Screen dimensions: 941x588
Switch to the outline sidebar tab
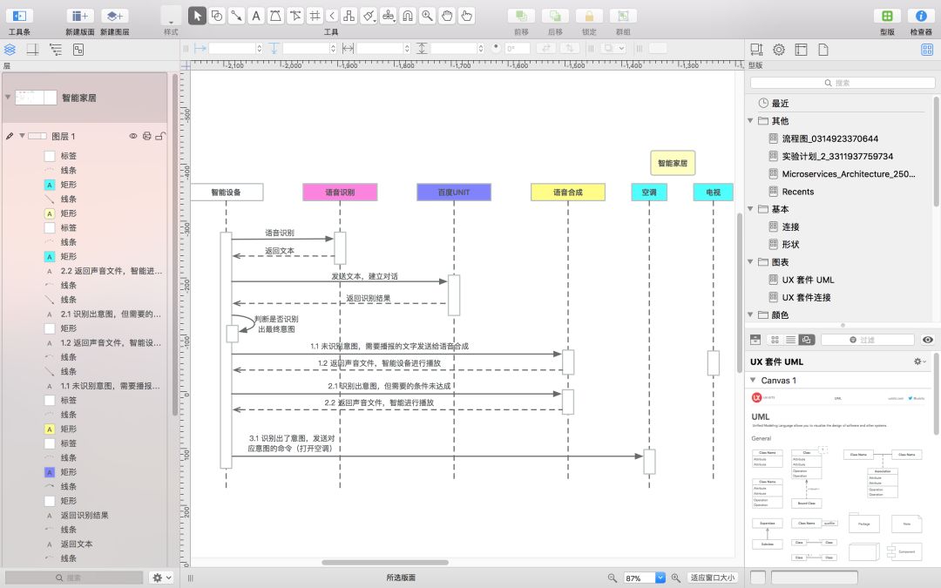point(55,50)
